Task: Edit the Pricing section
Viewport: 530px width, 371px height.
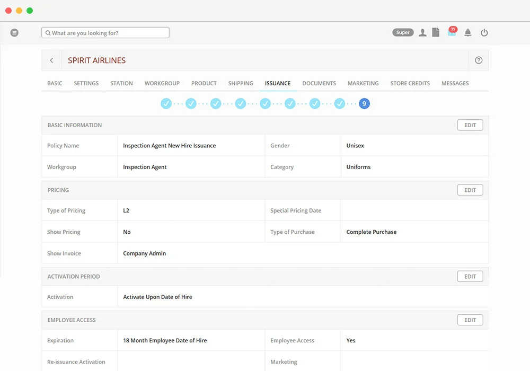Action: tap(470, 189)
